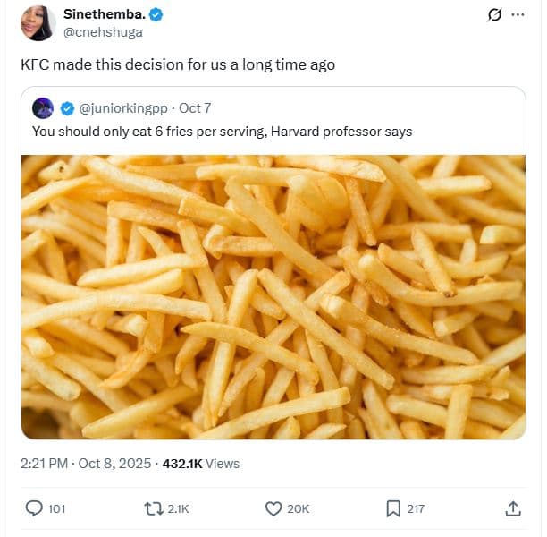Click the quoted author's small avatar
Viewport: 547px width, 537px height.
42,108
